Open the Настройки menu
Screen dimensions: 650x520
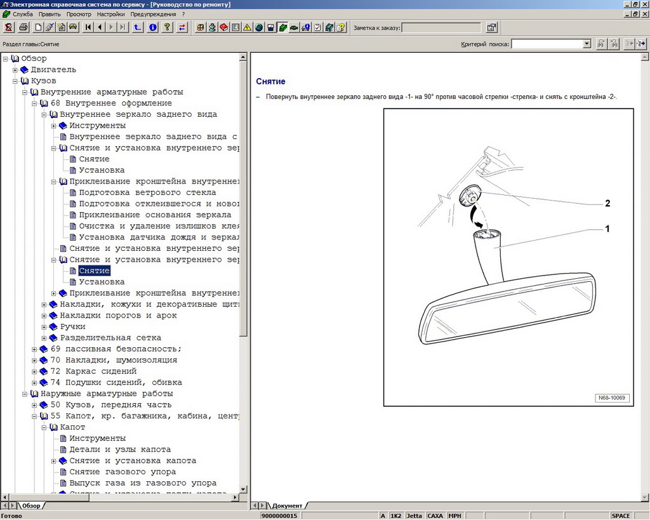point(110,14)
